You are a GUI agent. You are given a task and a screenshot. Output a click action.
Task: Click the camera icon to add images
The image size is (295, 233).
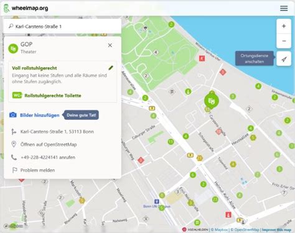[x=13, y=115]
